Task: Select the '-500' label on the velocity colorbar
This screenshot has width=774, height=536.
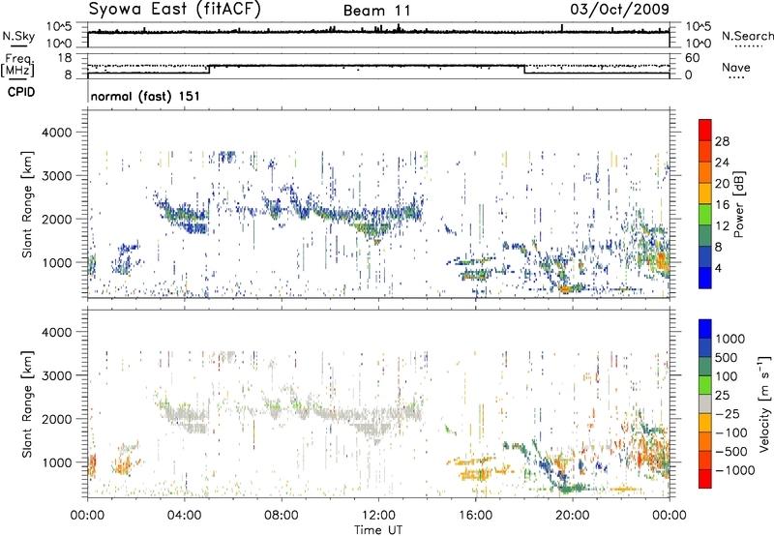Action: tap(731, 452)
